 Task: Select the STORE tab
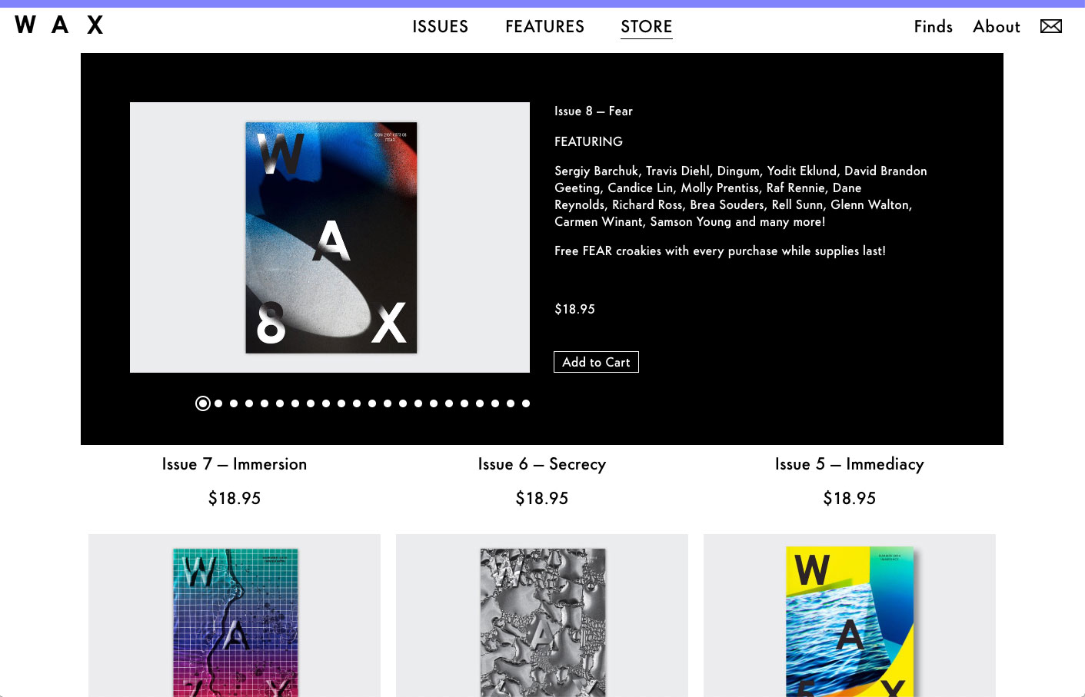[x=646, y=26]
